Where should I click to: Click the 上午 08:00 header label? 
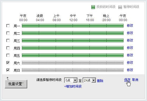coord(56,18)
